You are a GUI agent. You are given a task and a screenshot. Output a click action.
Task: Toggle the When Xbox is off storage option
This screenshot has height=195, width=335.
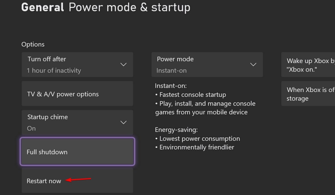click(308, 94)
